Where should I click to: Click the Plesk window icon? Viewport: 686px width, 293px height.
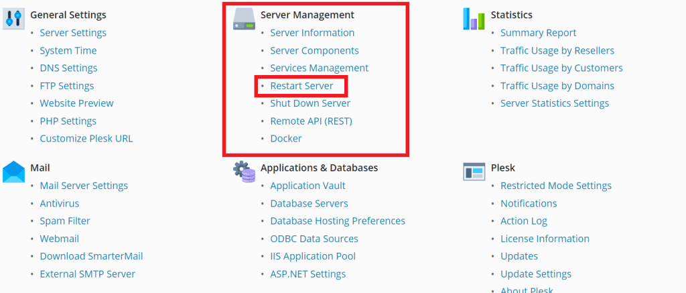point(474,172)
